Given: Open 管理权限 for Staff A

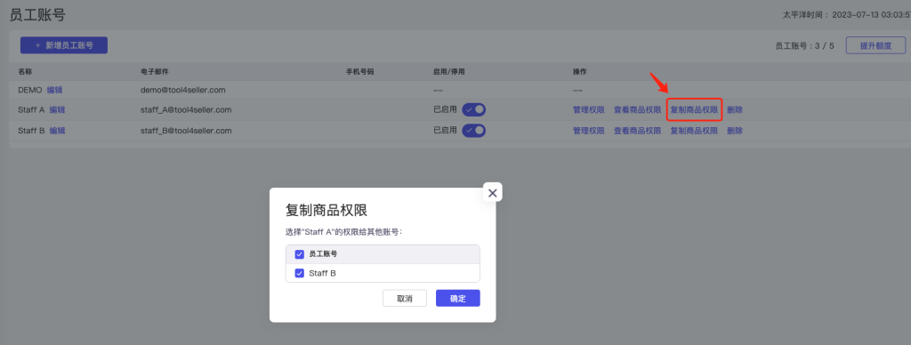Looking at the screenshot, I should (x=589, y=109).
